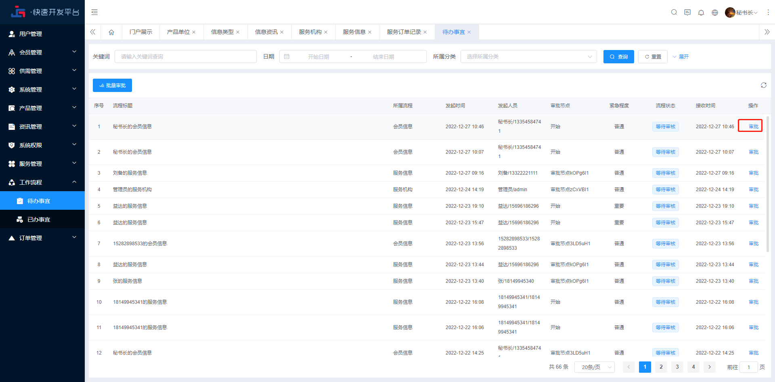Viewport: 775px width, 382px height.
Task: Click 等待审核 status tag in row 3
Action: tap(666, 173)
